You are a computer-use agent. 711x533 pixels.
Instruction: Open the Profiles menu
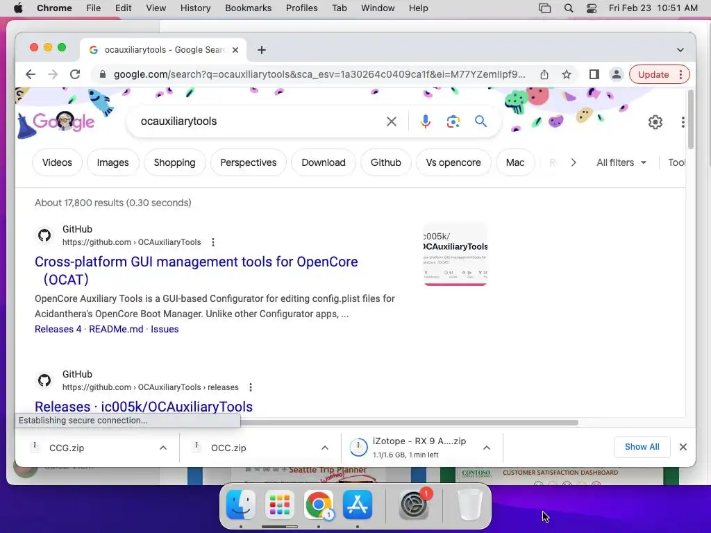click(x=301, y=8)
